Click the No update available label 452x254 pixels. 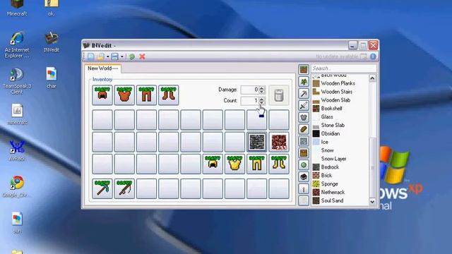point(337,56)
